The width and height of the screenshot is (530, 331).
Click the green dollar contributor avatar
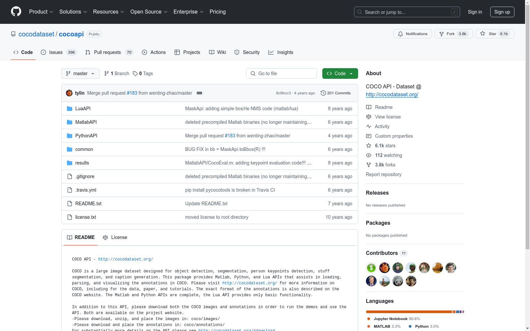[x=371, y=268]
